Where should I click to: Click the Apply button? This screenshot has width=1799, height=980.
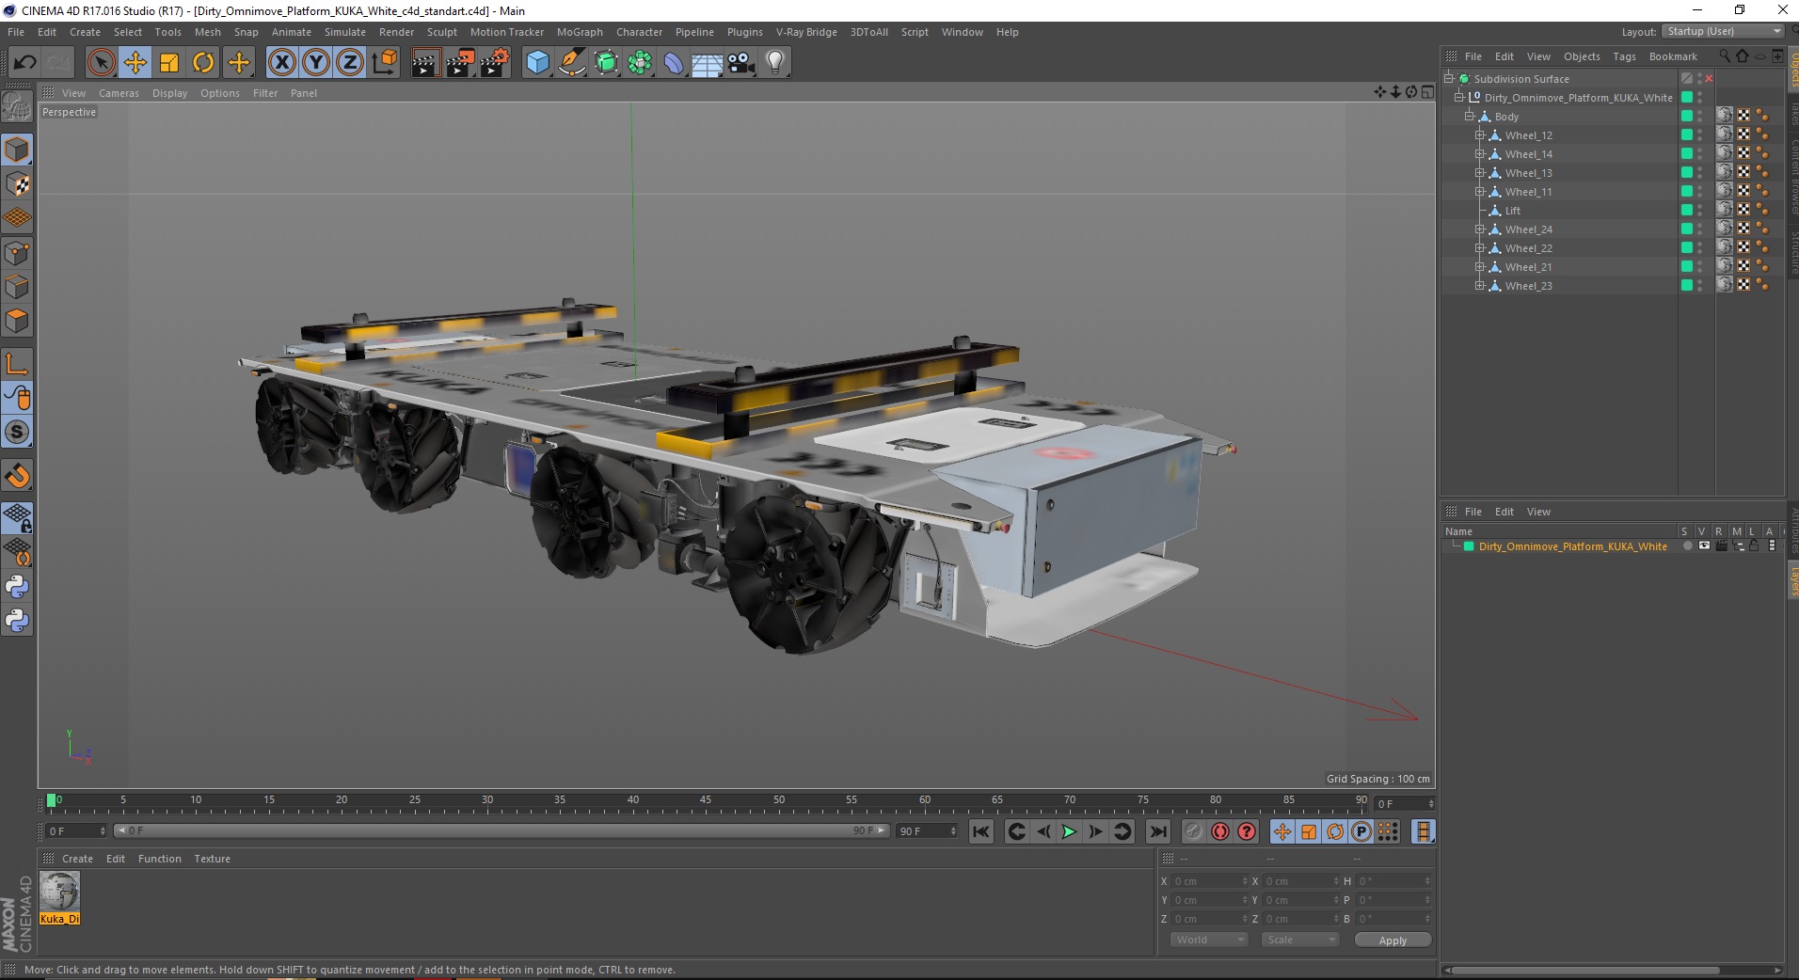click(1393, 940)
